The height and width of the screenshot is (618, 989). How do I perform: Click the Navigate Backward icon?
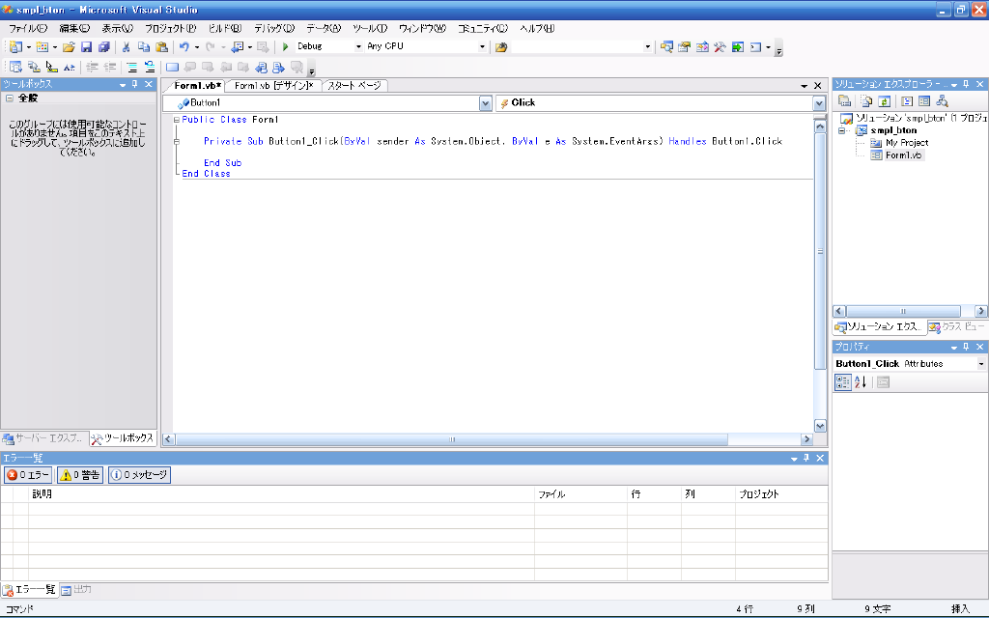[x=238, y=47]
